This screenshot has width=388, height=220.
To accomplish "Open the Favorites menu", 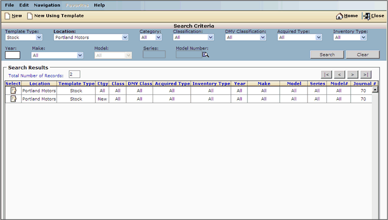I will click(x=78, y=5).
